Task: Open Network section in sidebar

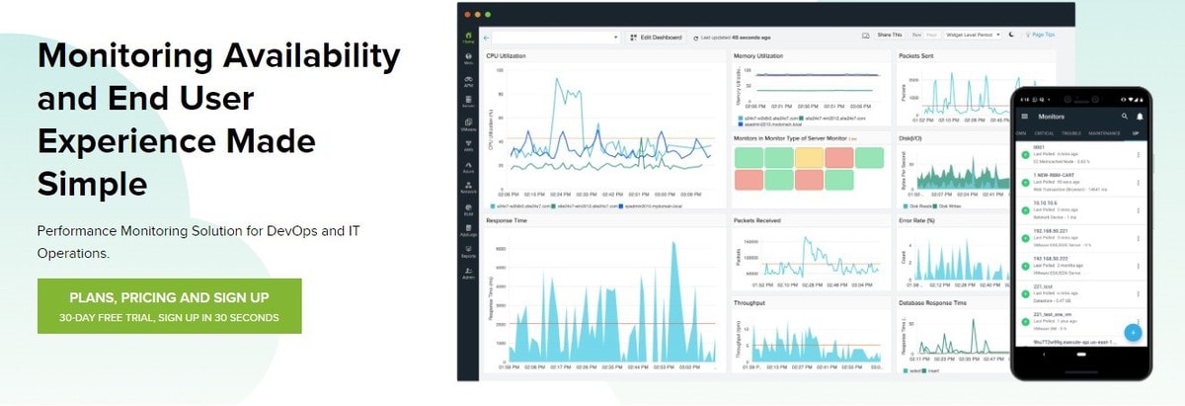Action: [468, 187]
